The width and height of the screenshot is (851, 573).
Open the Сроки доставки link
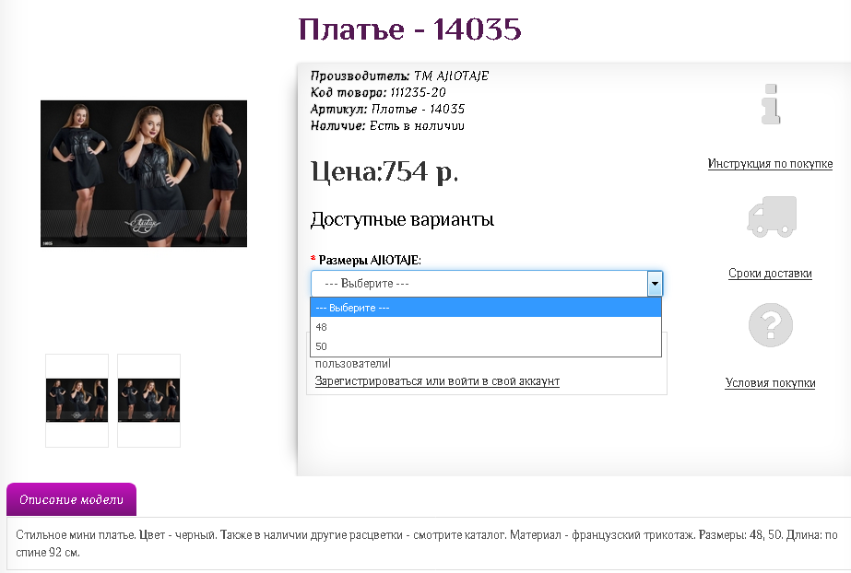point(770,274)
